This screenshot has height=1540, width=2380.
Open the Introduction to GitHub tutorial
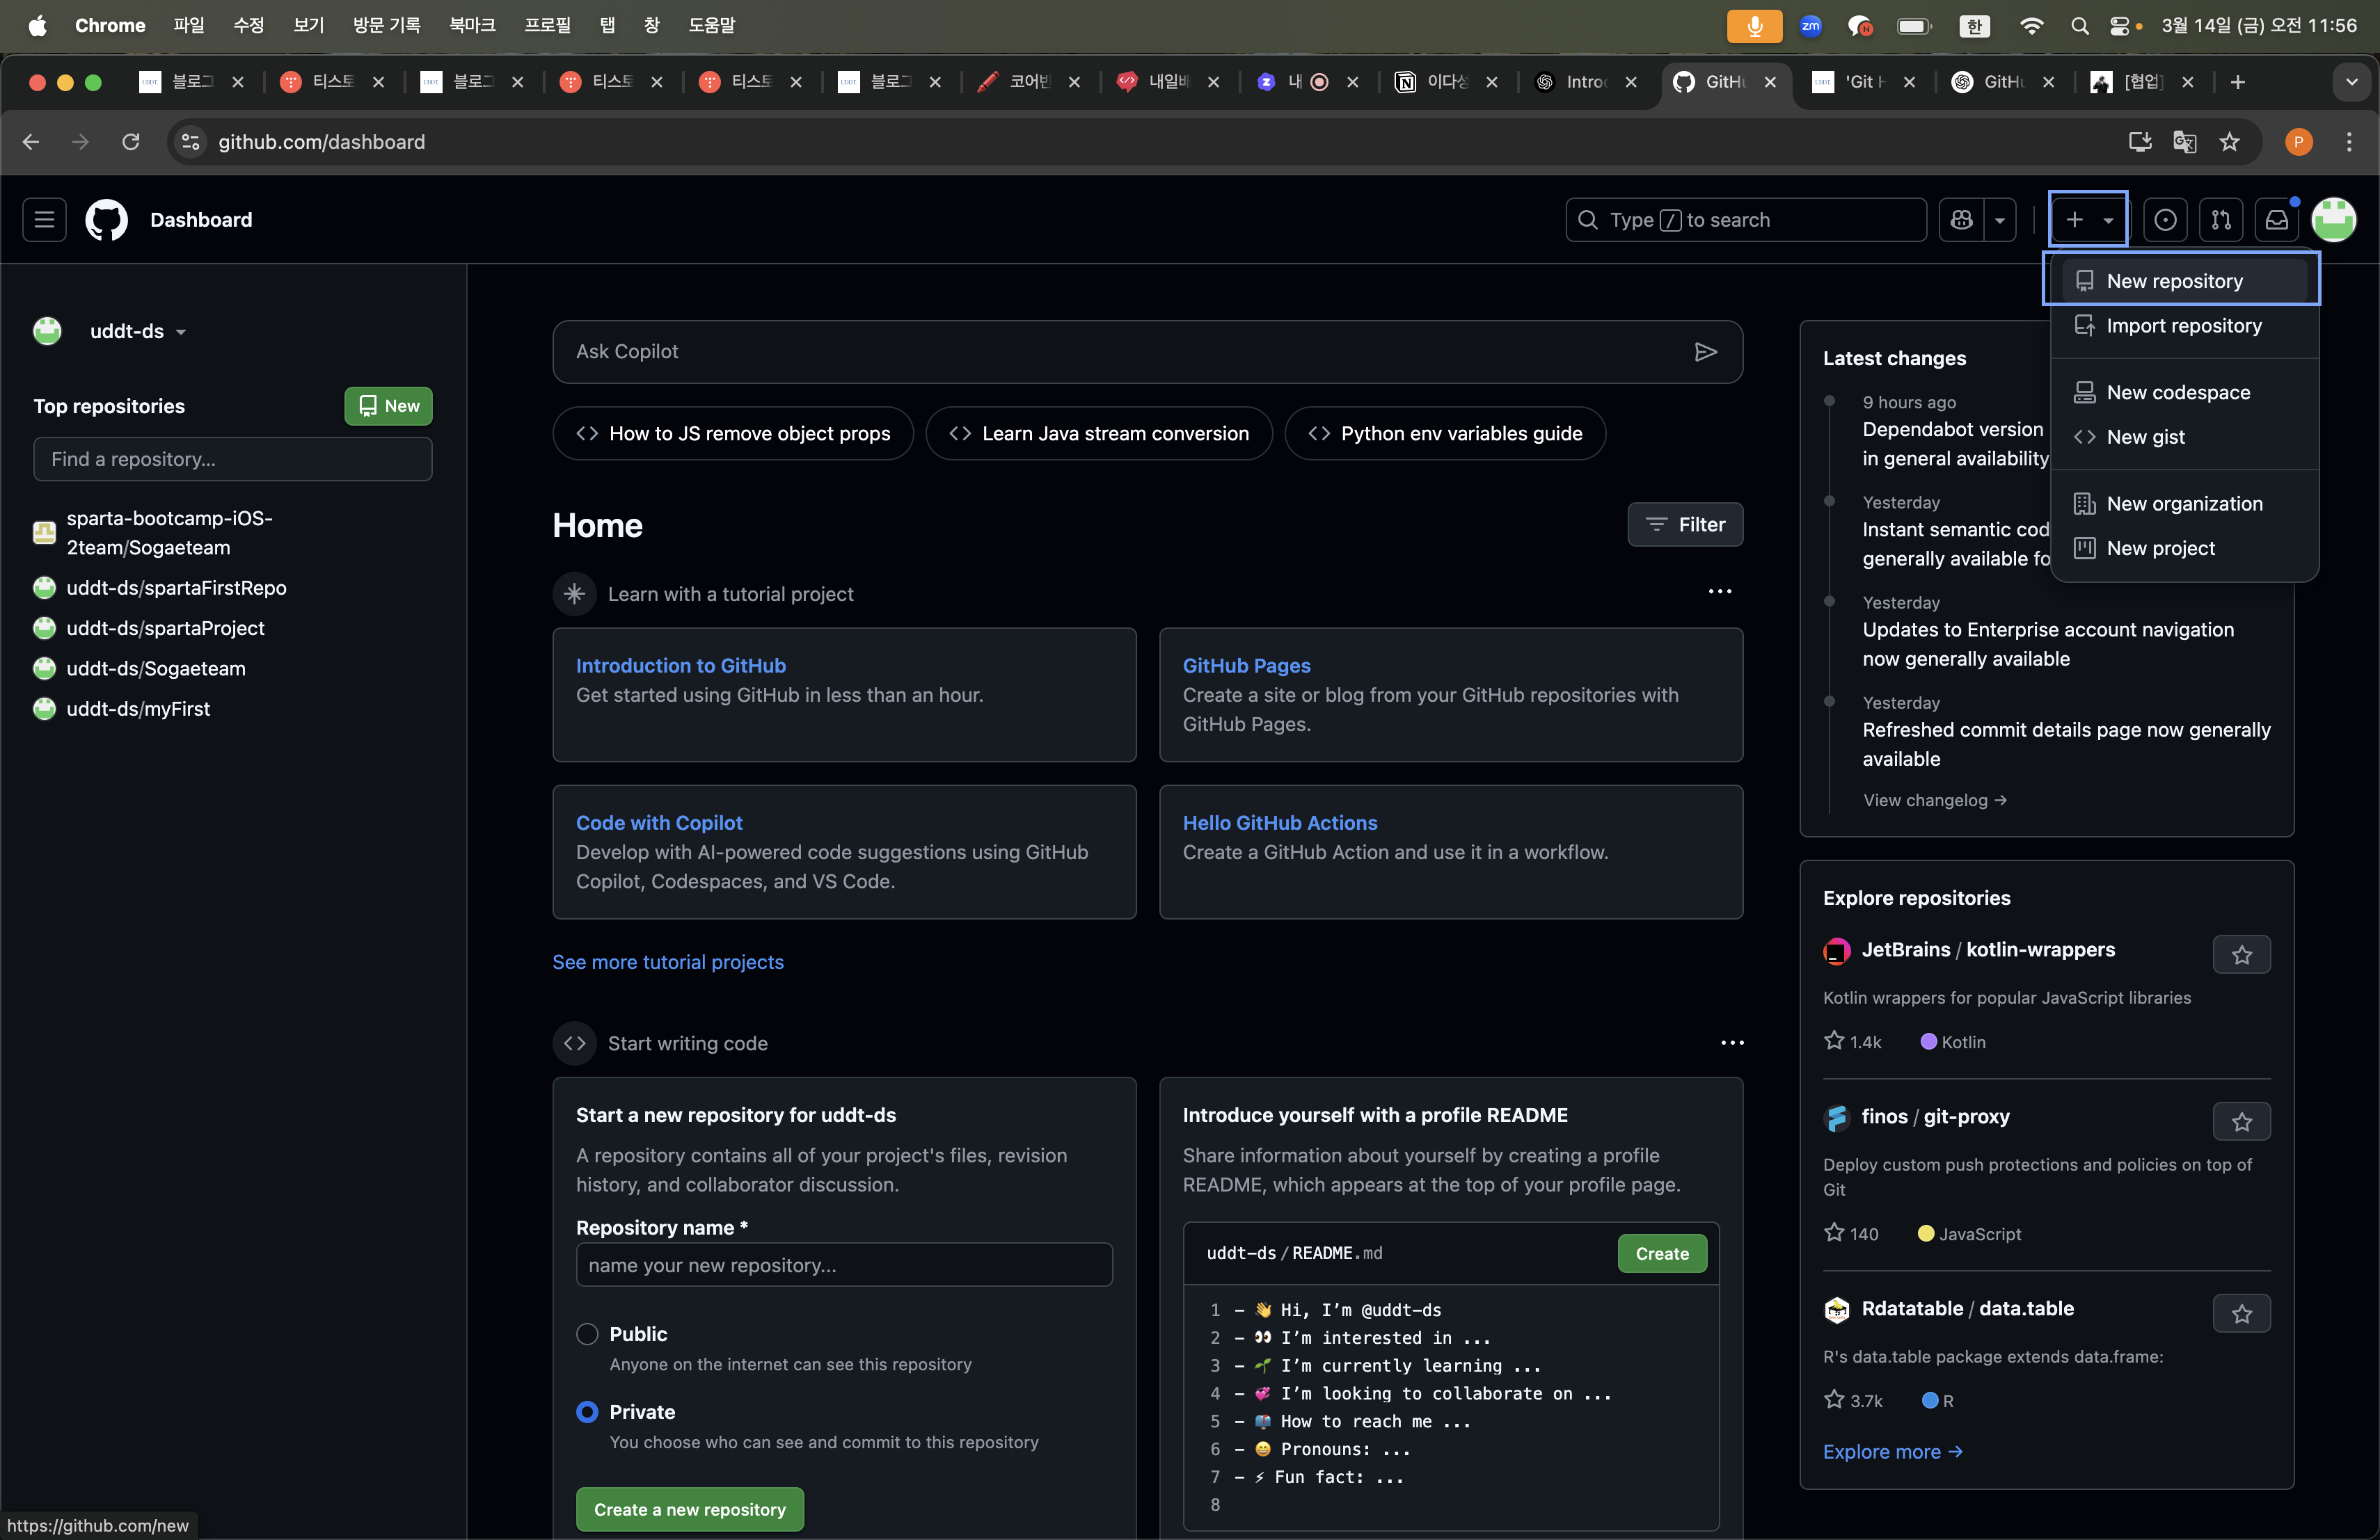(x=681, y=666)
